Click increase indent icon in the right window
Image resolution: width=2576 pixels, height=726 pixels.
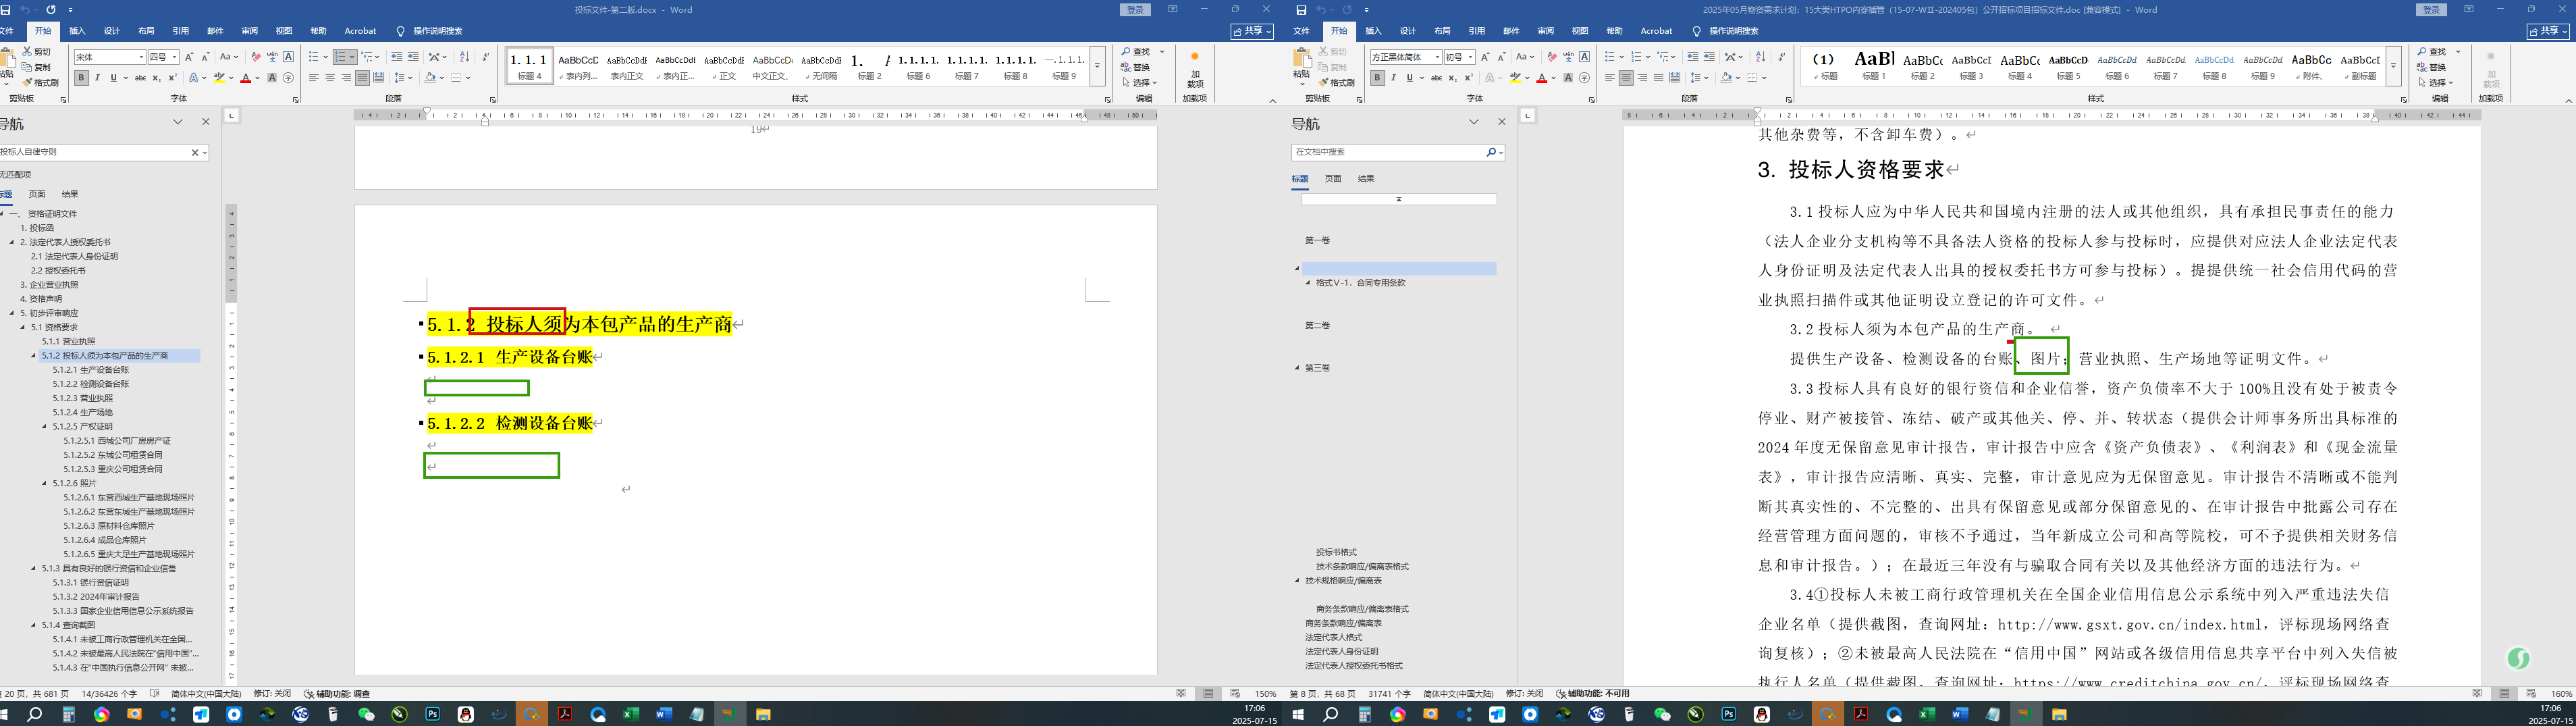[x=1709, y=57]
